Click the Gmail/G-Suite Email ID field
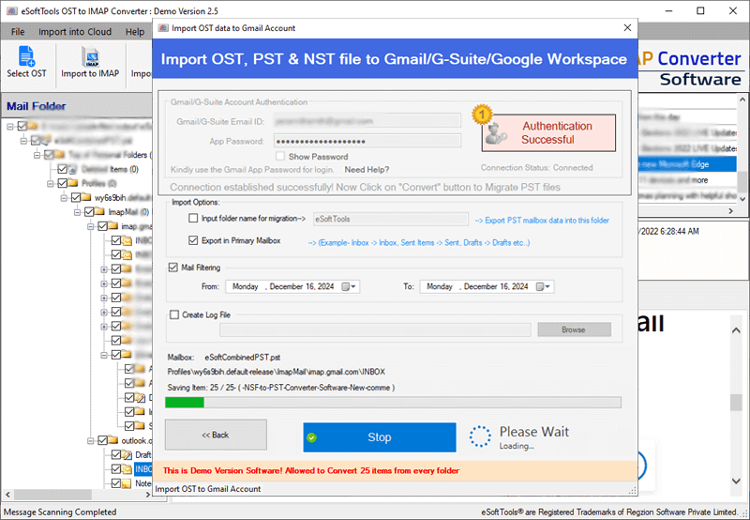 [367, 121]
